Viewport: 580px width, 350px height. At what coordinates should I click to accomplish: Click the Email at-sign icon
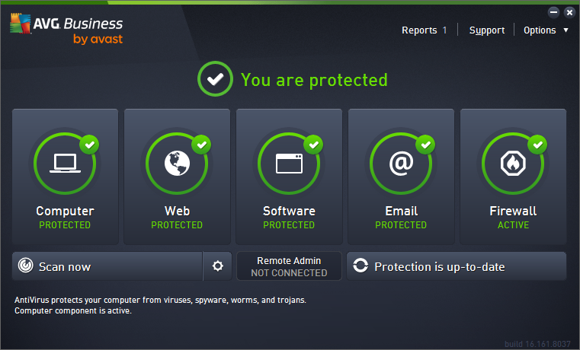(x=401, y=164)
